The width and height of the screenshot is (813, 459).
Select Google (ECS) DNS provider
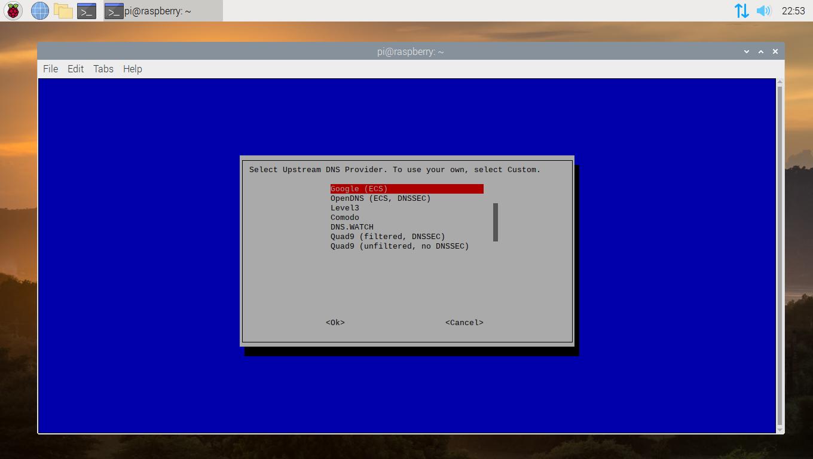359,189
